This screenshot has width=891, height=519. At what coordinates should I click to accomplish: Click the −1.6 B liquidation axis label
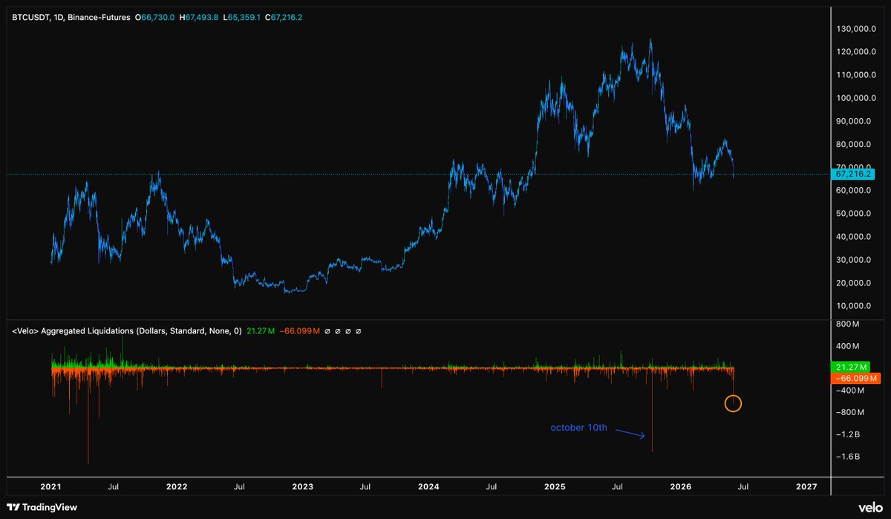tap(846, 456)
